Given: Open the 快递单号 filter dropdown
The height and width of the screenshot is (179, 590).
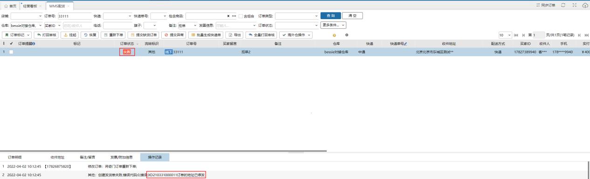Looking at the screenshot, I should click(x=158, y=16).
